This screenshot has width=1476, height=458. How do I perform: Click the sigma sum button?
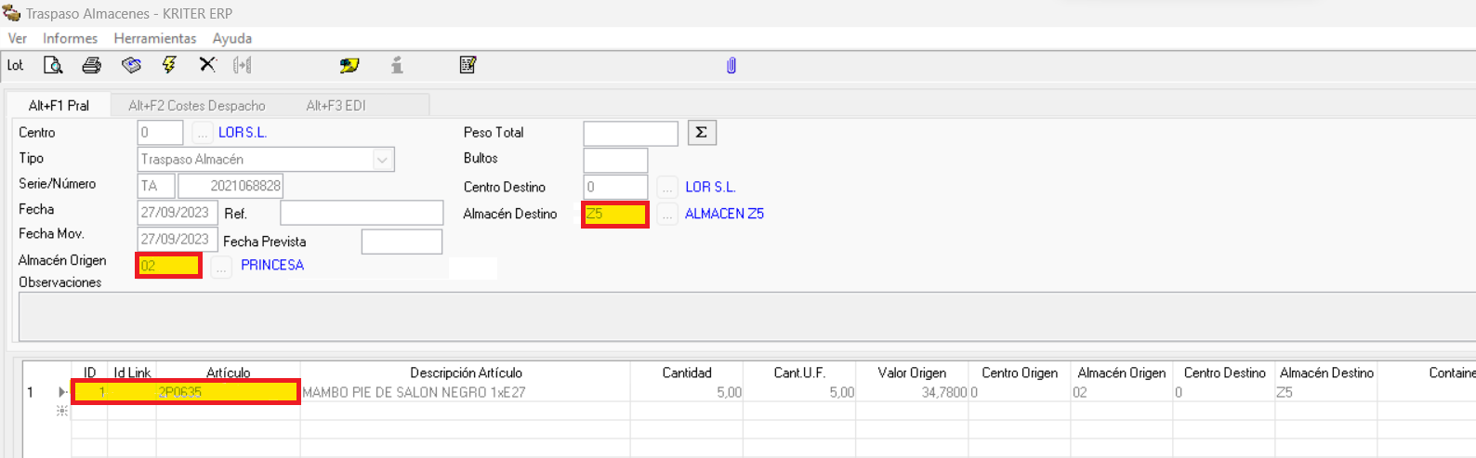pyautogui.click(x=702, y=133)
